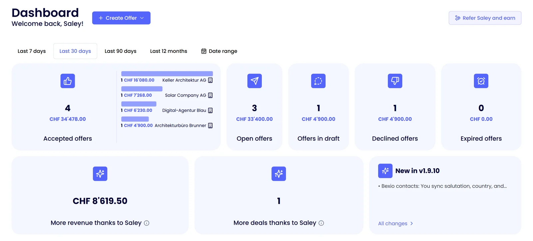Click sparkle icon above CHF 8'619.50

[x=100, y=174]
